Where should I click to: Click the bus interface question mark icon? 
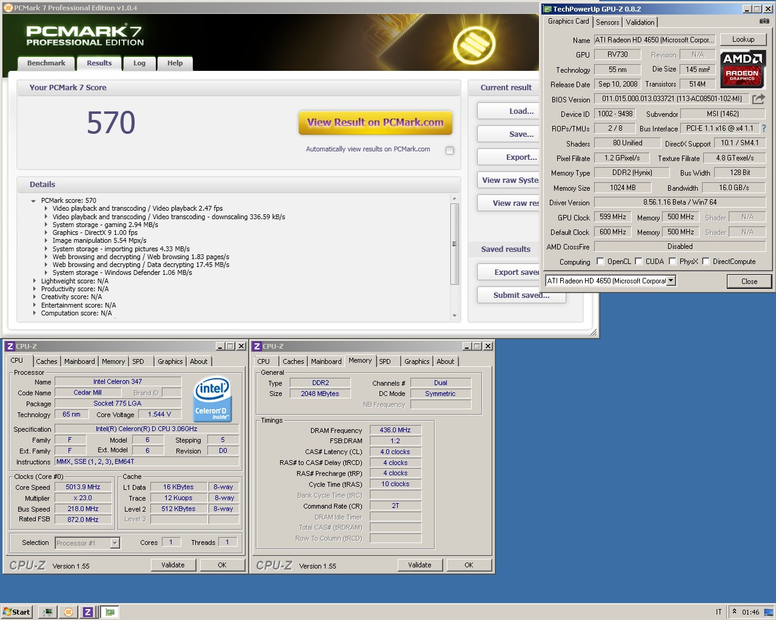764,128
